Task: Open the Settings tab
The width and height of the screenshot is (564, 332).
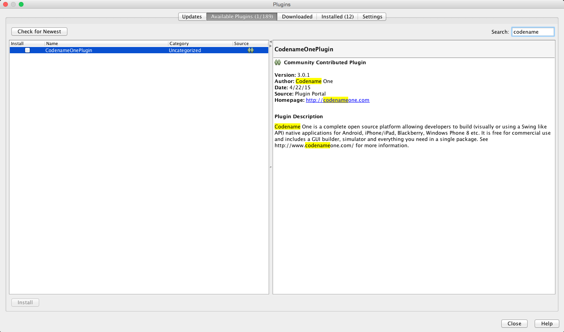Action: click(x=372, y=16)
